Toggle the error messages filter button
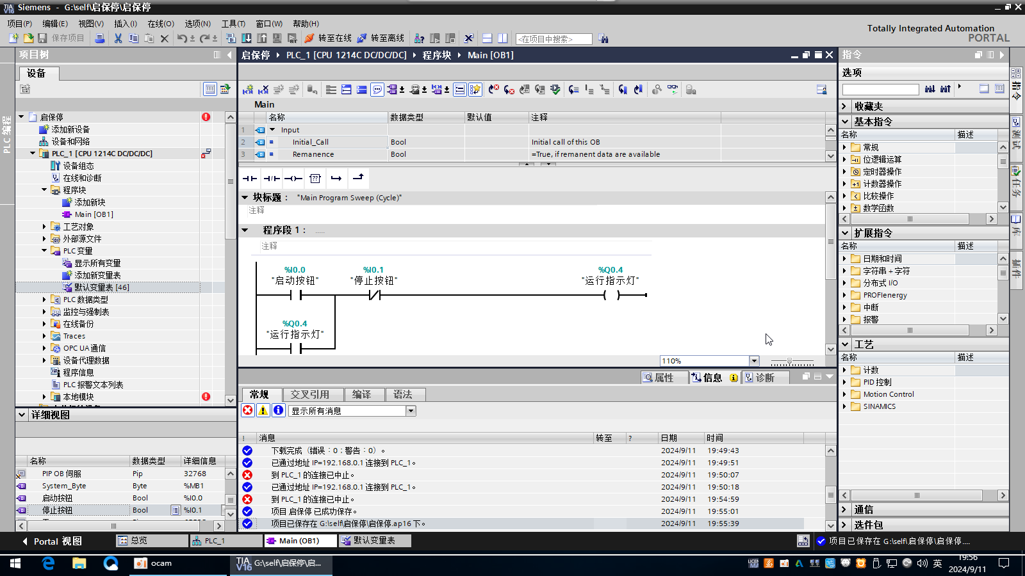1025x576 pixels. (x=248, y=410)
